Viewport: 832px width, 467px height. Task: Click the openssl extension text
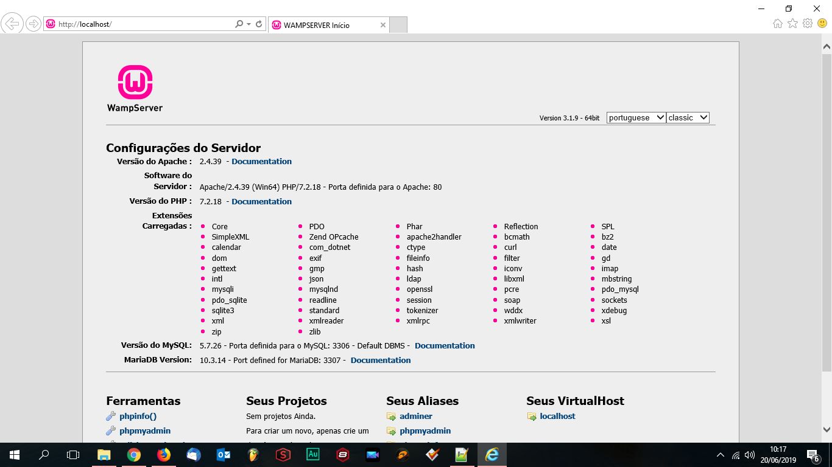click(420, 289)
